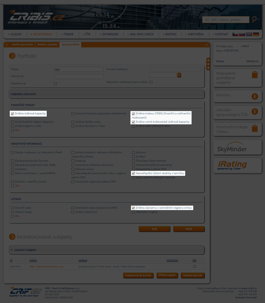Screen dimensions: 265x303
Task: Switch to Dnešní upozornění tab
Action: (23, 45)
